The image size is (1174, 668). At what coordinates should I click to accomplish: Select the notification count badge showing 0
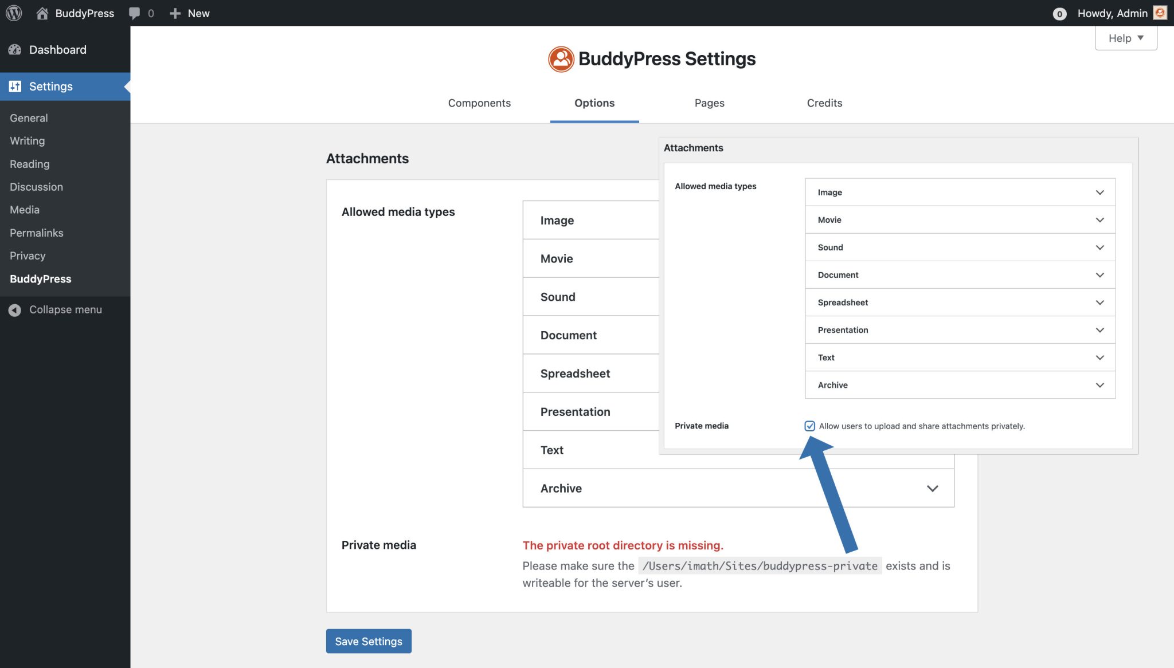tap(1060, 13)
